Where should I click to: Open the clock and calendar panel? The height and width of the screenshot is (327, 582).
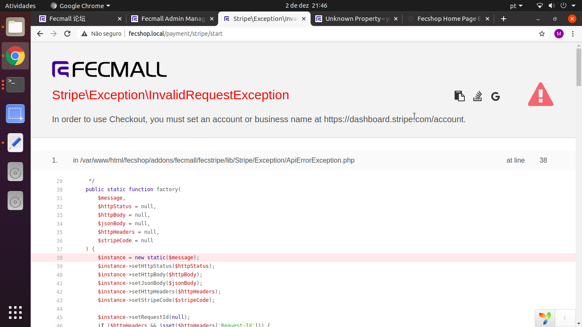pyautogui.click(x=306, y=6)
